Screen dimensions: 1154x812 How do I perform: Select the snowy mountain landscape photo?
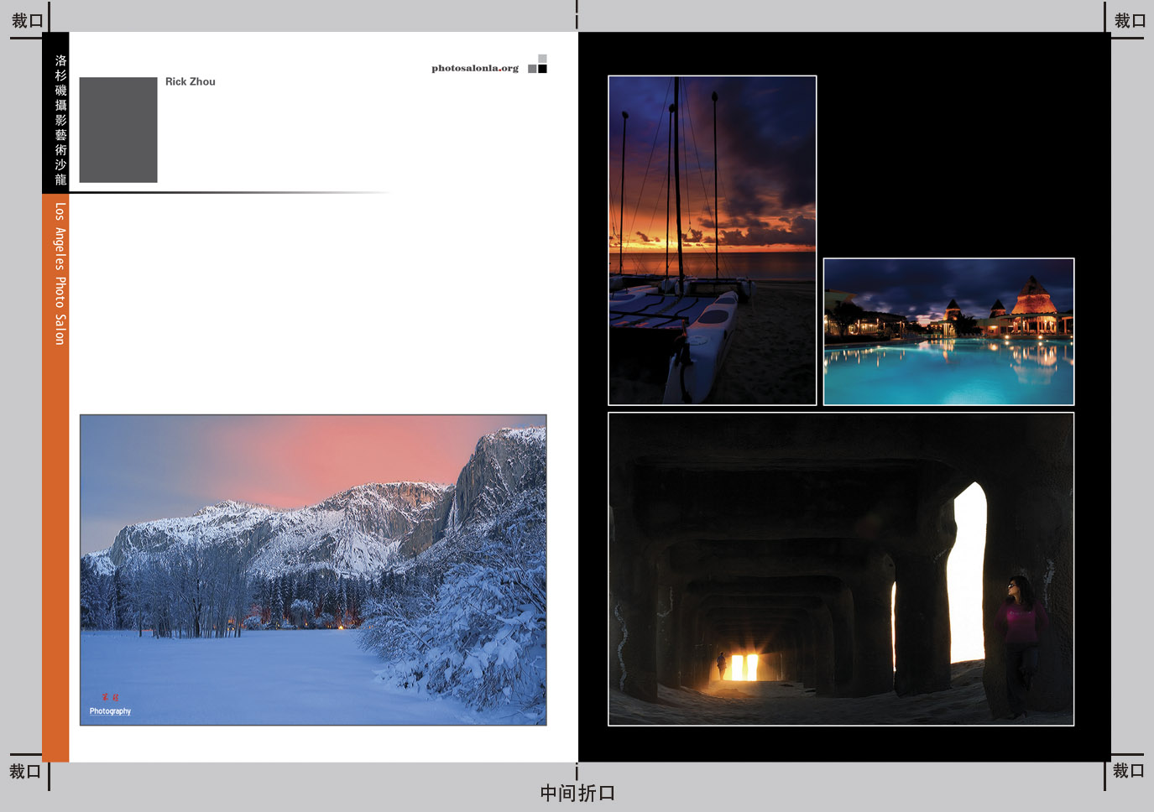click(x=313, y=570)
